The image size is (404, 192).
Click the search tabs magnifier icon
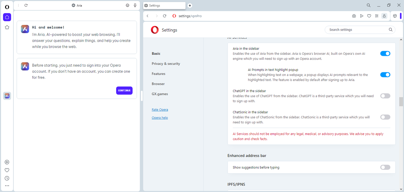[x=369, y=5]
